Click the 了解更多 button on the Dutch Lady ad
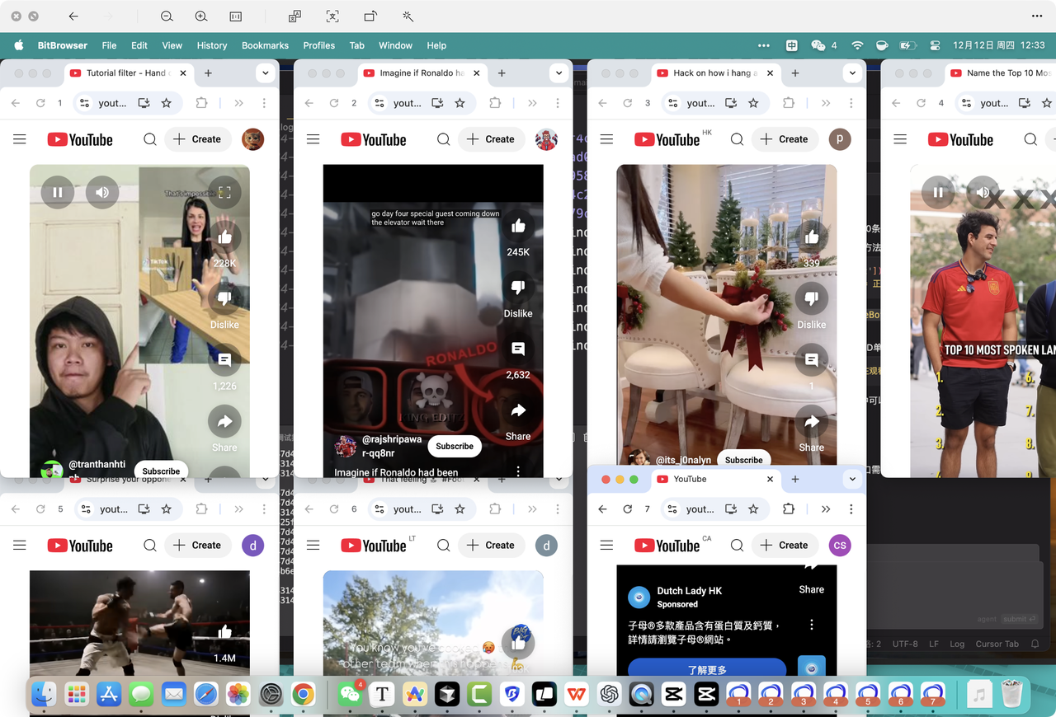The height and width of the screenshot is (717, 1056). coord(707,668)
